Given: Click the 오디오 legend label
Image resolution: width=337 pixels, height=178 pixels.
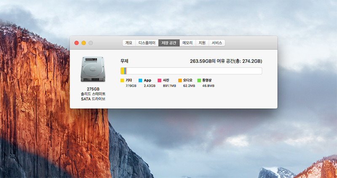Looking at the screenshot, I should 187,80.
